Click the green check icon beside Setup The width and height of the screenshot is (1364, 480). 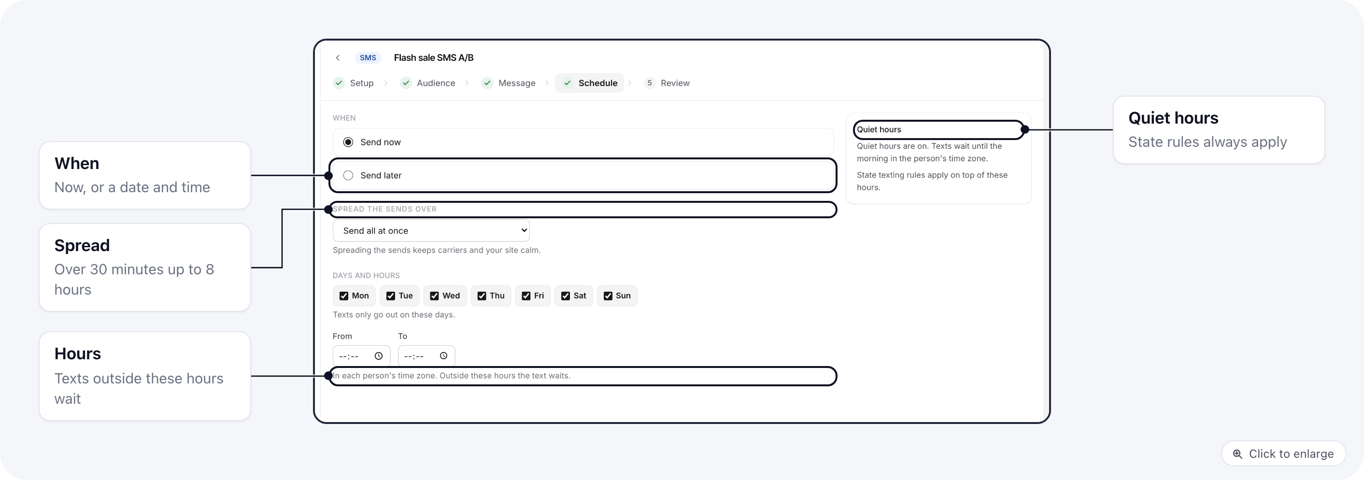[339, 83]
